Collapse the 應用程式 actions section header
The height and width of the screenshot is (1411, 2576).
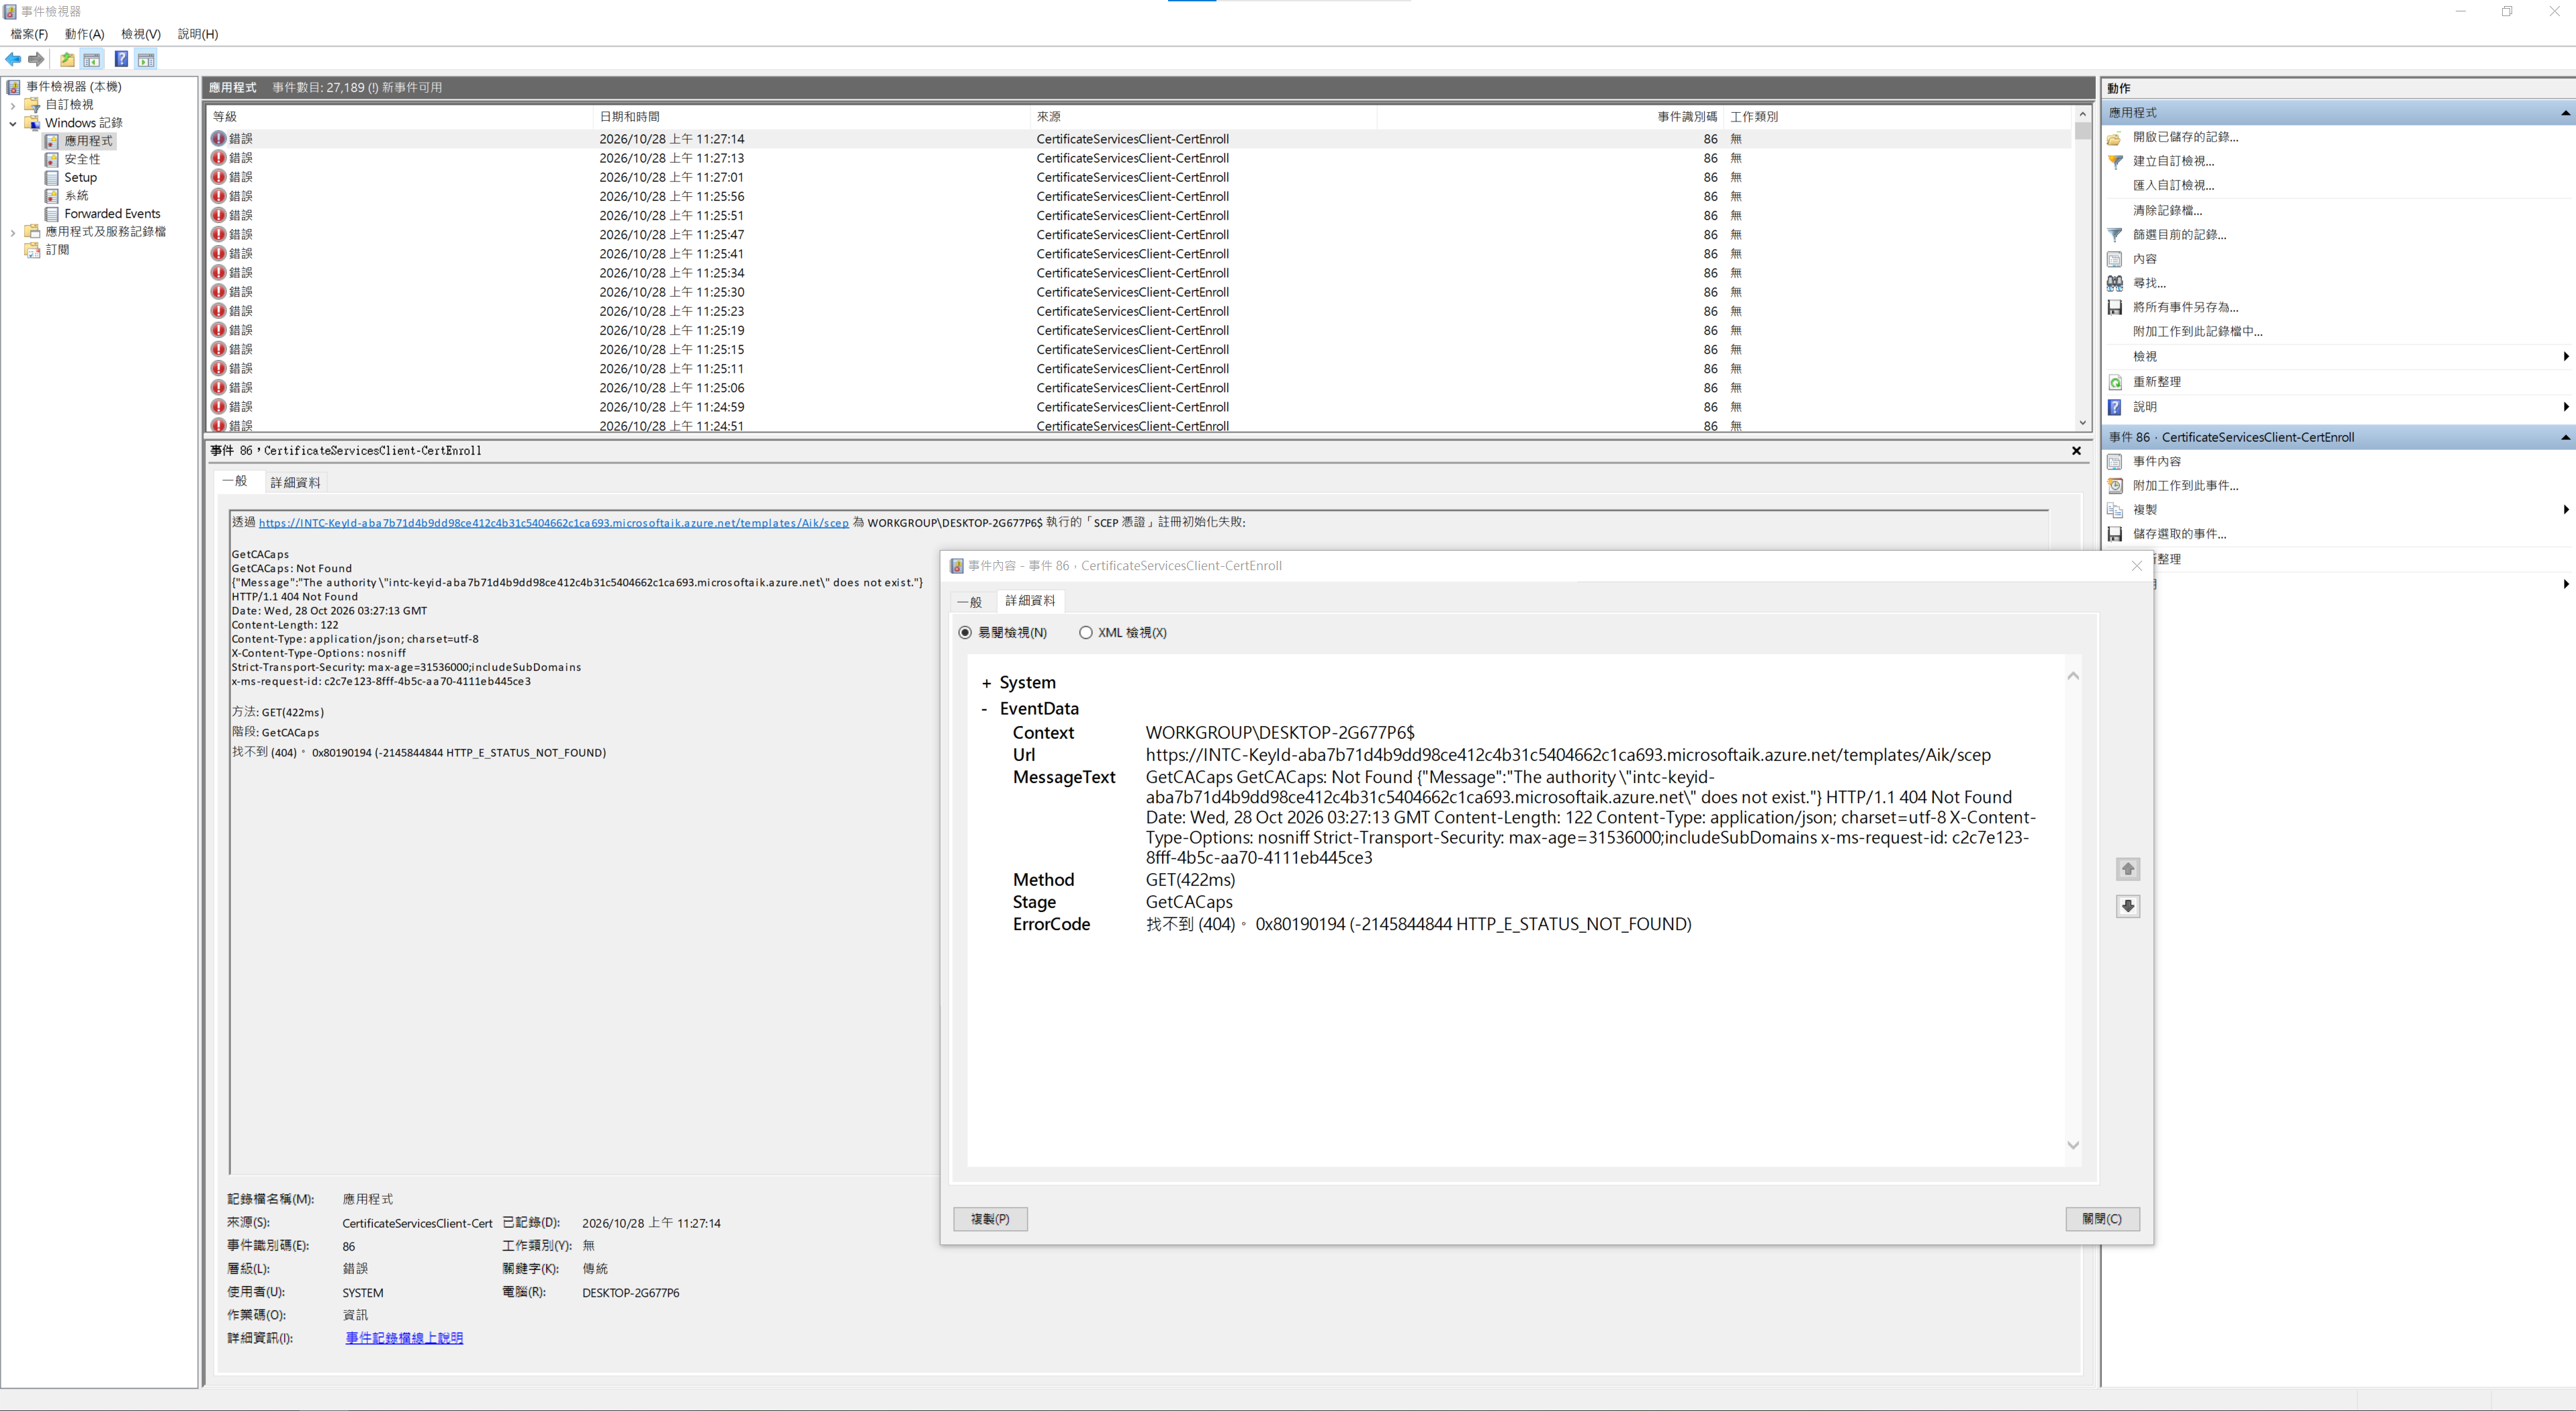click(x=2338, y=112)
